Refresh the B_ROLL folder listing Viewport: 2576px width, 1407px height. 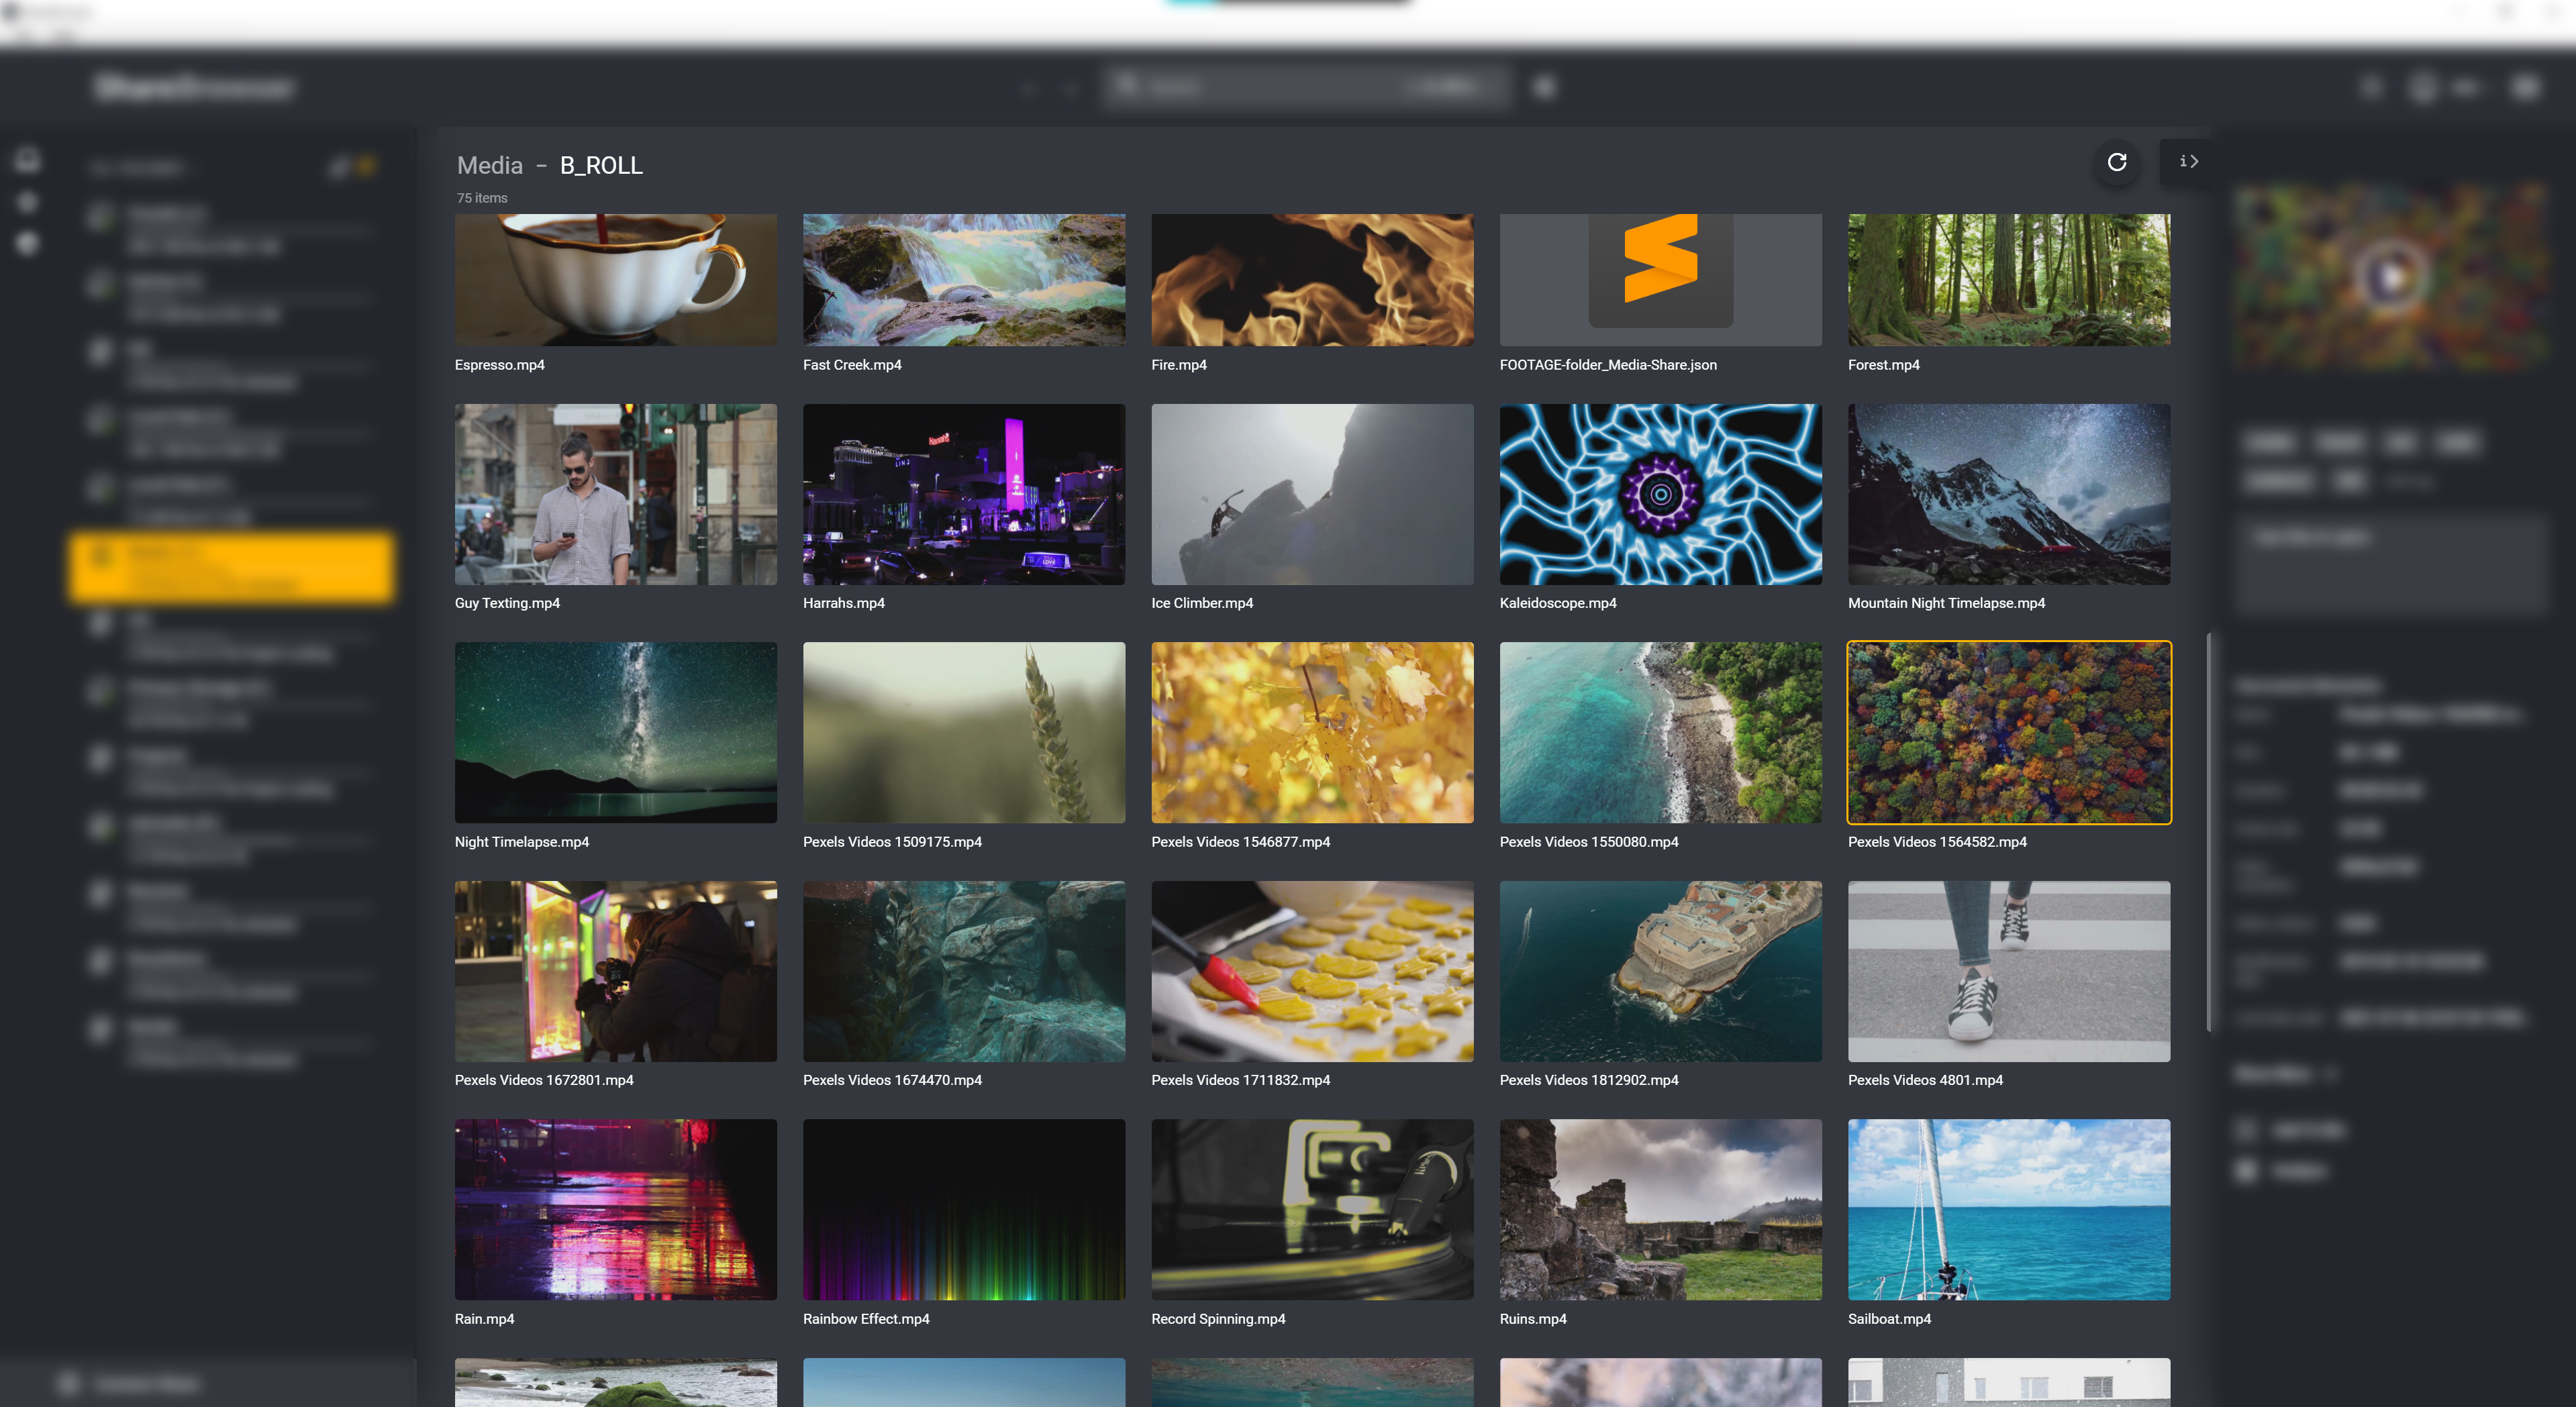pos(2116,162)
